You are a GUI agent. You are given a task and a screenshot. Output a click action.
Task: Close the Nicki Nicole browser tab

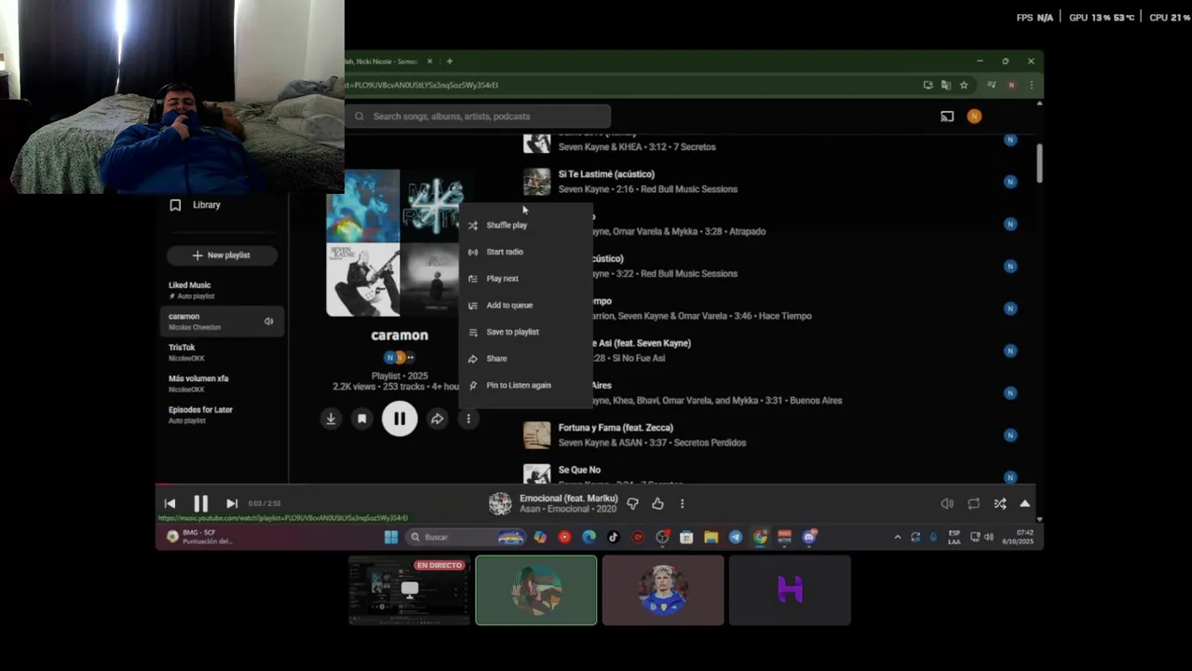click(429, 62)
